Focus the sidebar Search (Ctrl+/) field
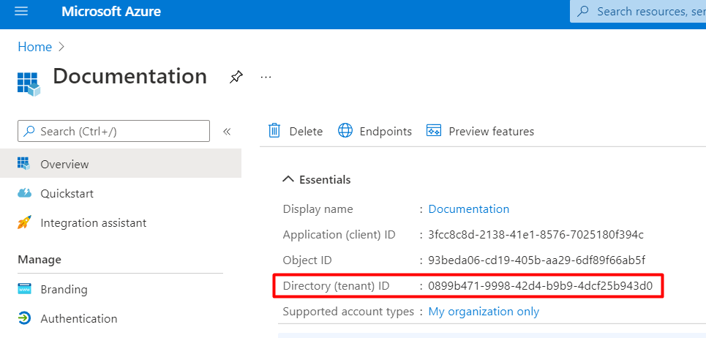This screenshot has width=706, height=338. pos(113,131)
